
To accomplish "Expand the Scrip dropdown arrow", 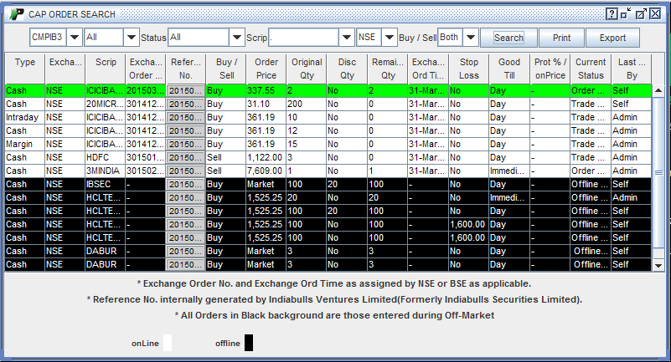I will pos(347,37).
